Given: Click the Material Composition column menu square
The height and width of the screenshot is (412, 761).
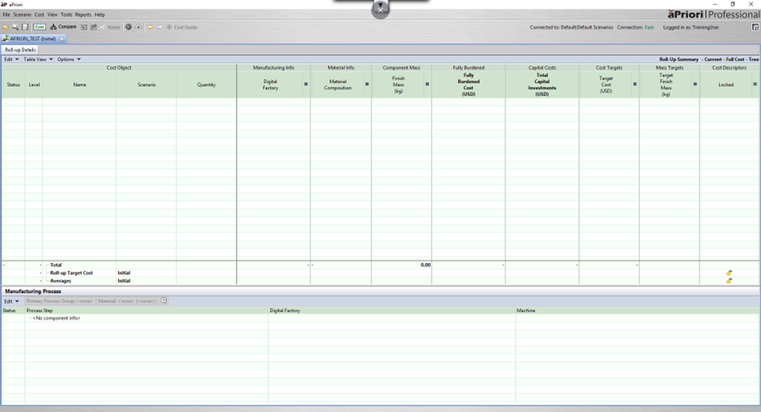Looking at the screenshot, I should pos(367,84).
